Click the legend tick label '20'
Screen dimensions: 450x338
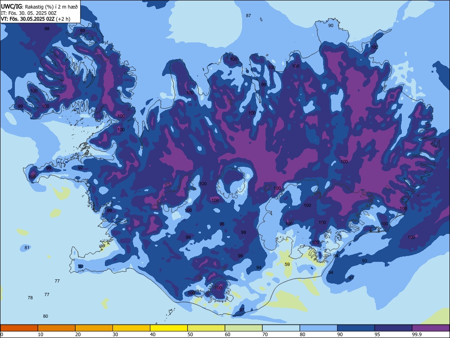point(78,334)
